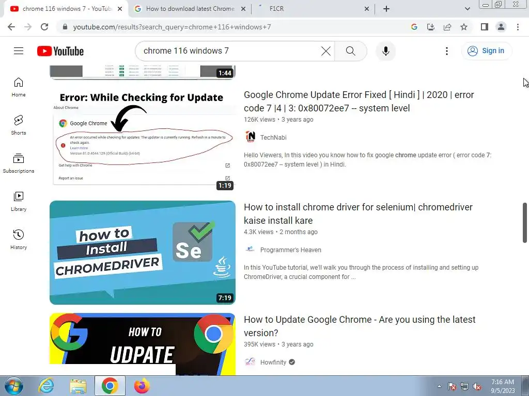Click the 'how to Install CHROMEDRIVER' thumbnail
Image resolution: width=529 pixels, height=396 pixels.
(x=143, y=253)
